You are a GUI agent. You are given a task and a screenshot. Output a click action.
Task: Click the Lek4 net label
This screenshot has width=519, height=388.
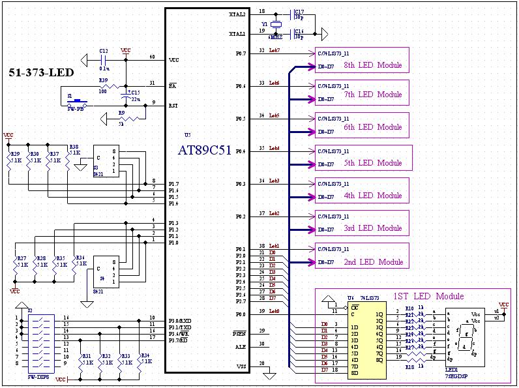[x=274, y=148]
